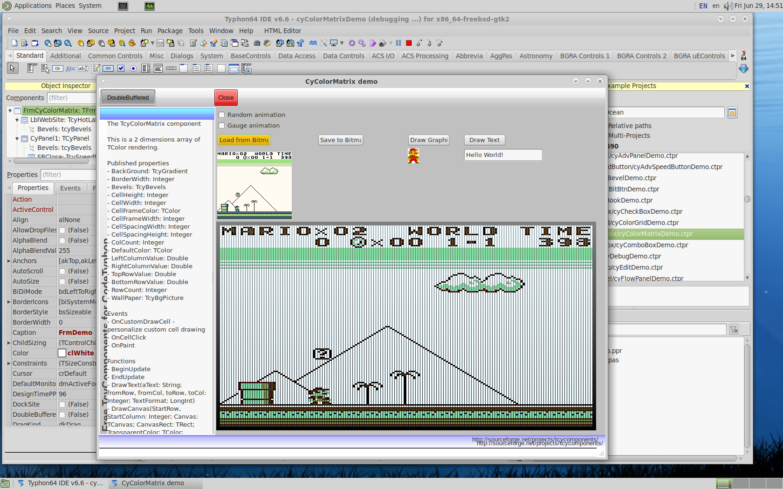Viewport: 783px width, 489px height.
Task: Pick the TPopupMenu component icon
Action: click(45, 68)
